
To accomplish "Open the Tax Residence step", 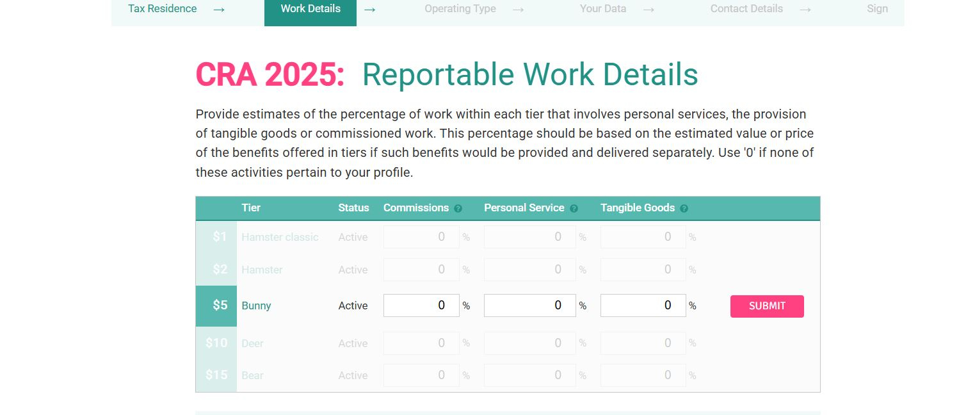I will click(x=163, y=9).
